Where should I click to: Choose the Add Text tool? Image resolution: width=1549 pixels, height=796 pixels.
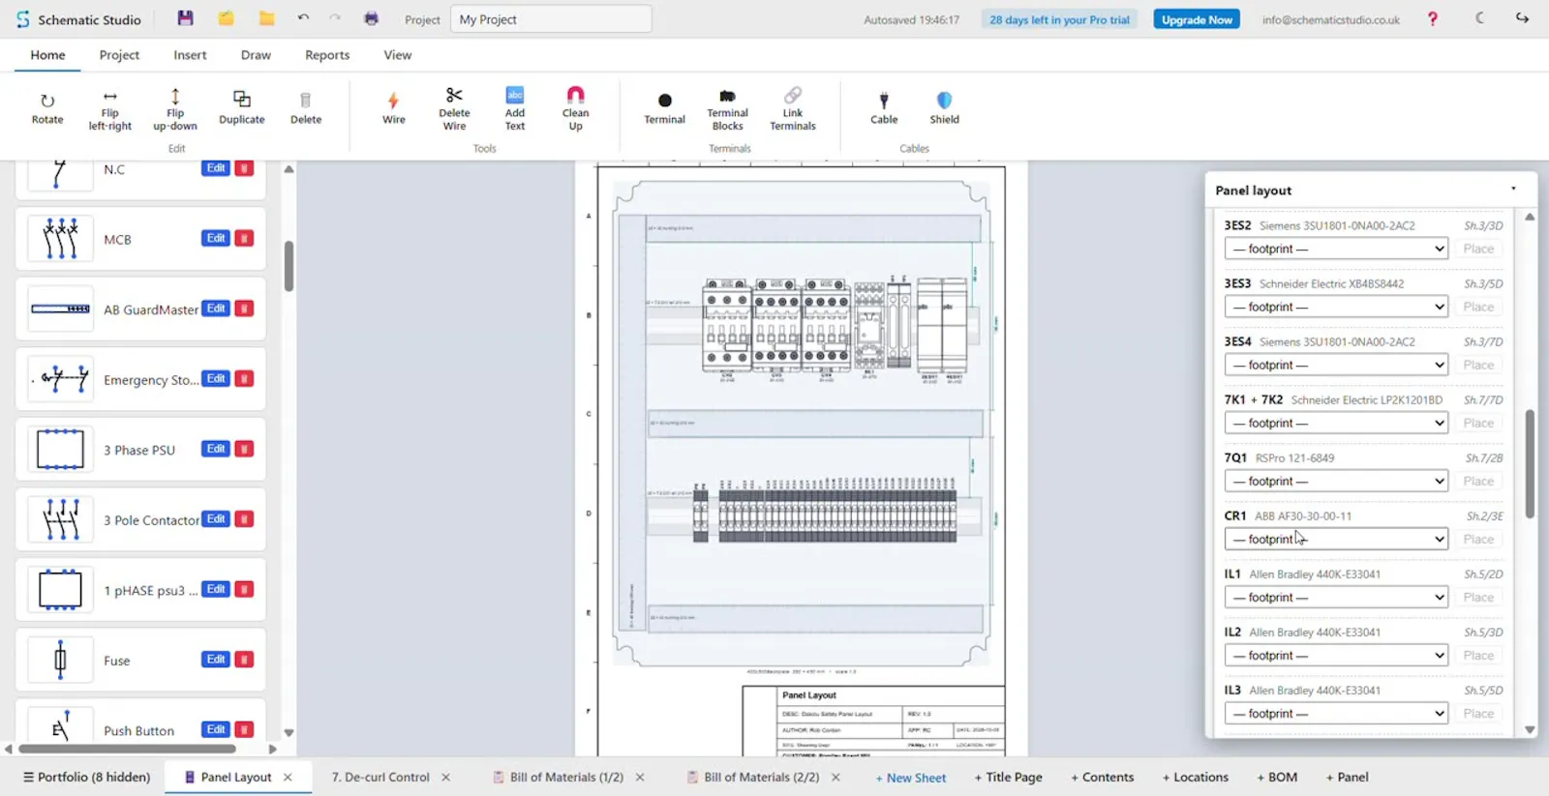(515, 109)
